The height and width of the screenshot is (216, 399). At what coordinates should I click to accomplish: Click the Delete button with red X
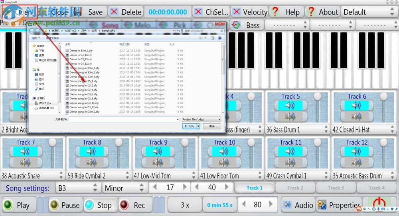(126, 12)
